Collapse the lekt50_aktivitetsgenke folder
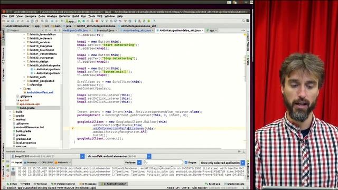Viewport: 338px width, 190px height. click(x=24, y=65)
